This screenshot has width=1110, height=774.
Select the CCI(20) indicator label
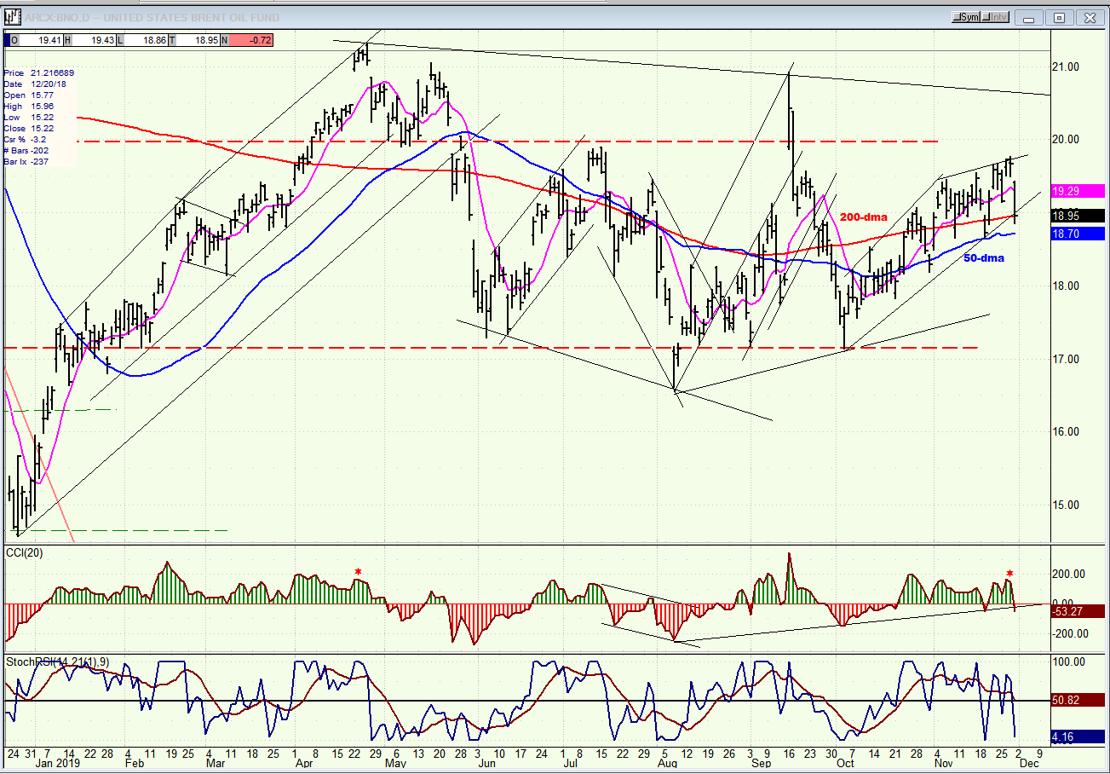click(x=25, y=554)
